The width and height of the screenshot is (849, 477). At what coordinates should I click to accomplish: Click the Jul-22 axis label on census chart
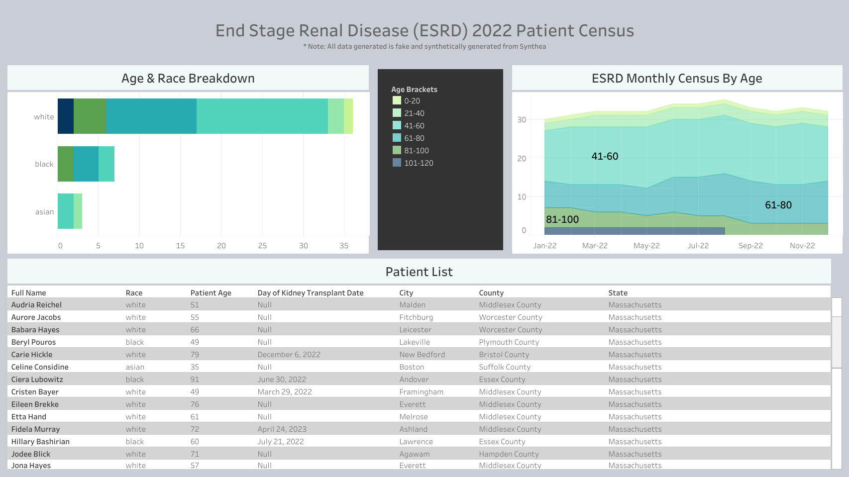[x=698, y=246]
